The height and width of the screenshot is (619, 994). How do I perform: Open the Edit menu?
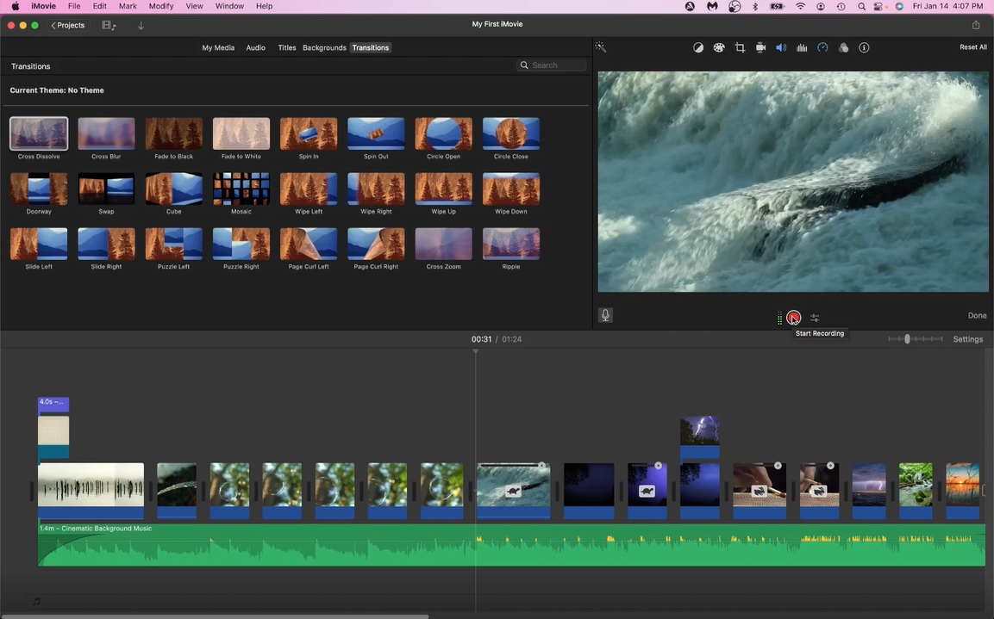99,6
